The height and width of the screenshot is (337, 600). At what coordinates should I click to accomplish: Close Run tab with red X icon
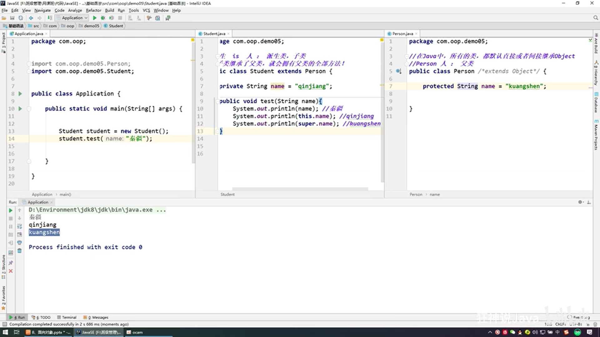point(11,271)
